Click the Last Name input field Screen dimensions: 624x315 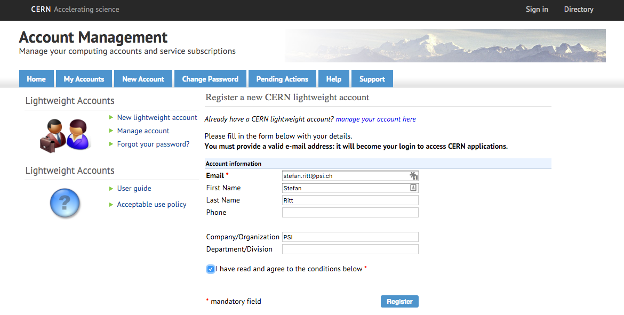(x=350, y=200)
